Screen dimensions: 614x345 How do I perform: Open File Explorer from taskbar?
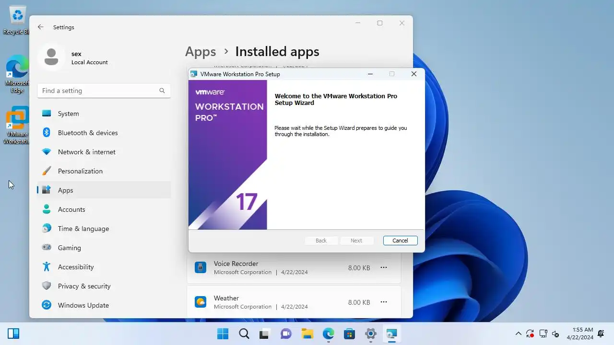coord(307,334)
